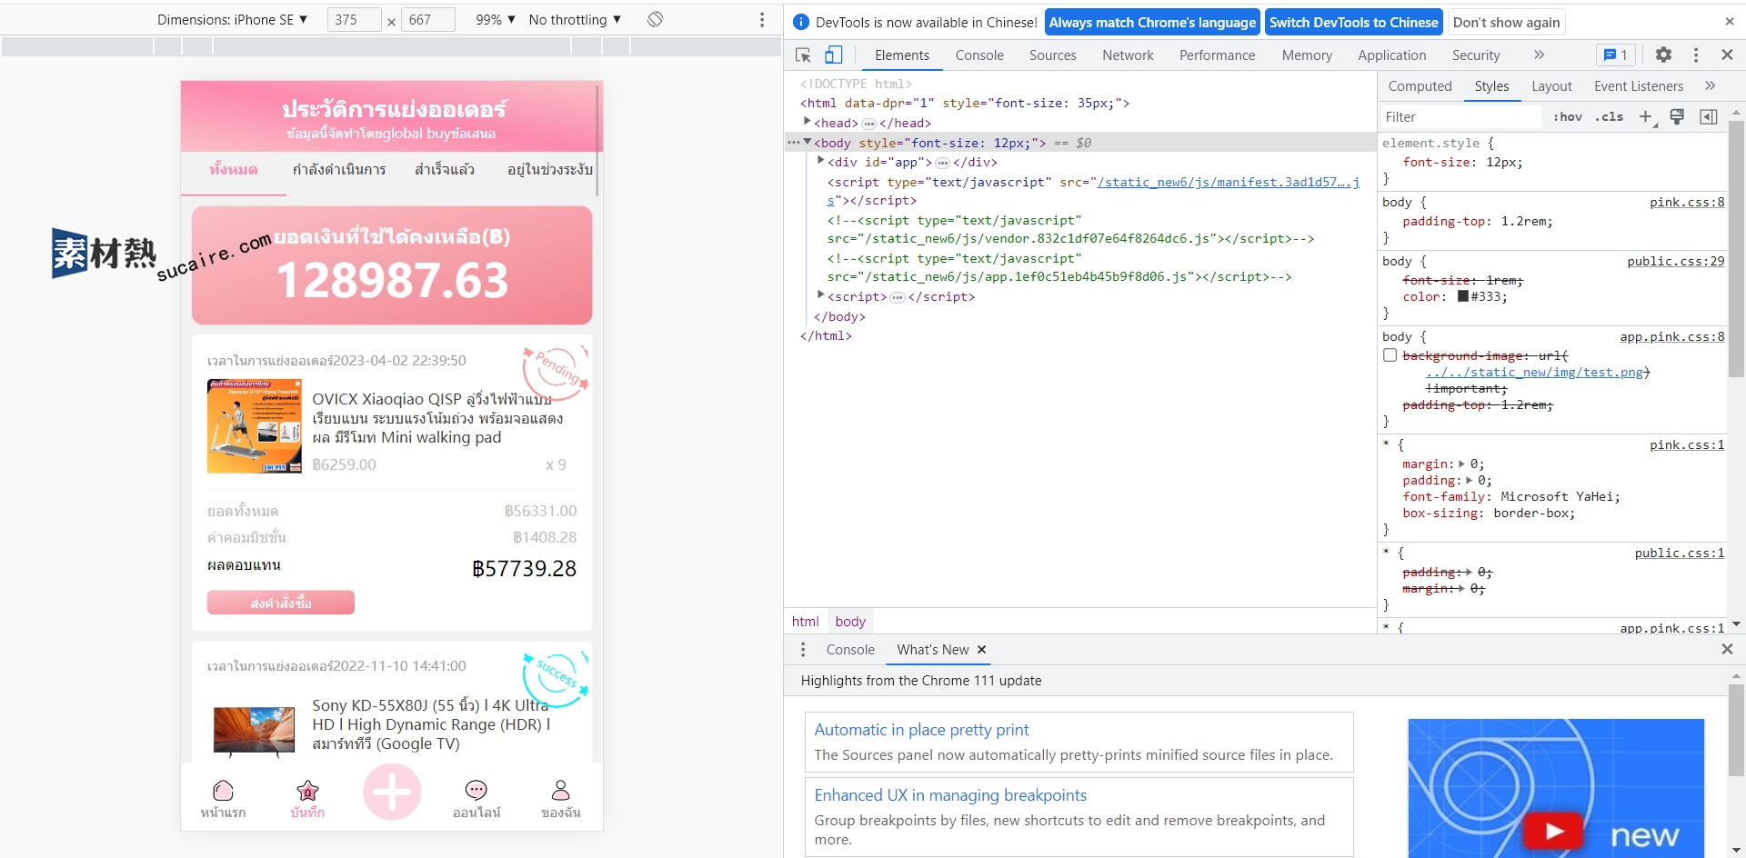Viewport: 1746px width, 858px height.
Task: Play the Chrome update video thumbnail
Action: point(1555,831)
